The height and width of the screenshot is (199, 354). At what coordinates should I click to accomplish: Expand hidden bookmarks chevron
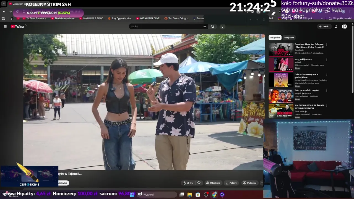coord(321,19)
